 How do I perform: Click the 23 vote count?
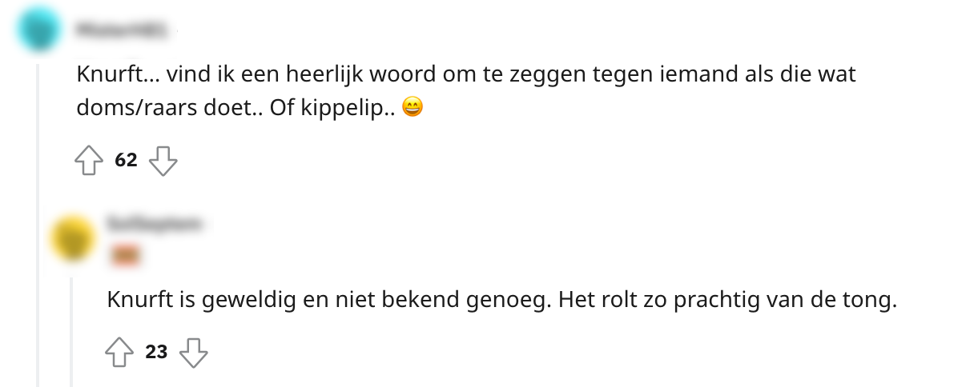click(x=156, y=352)
